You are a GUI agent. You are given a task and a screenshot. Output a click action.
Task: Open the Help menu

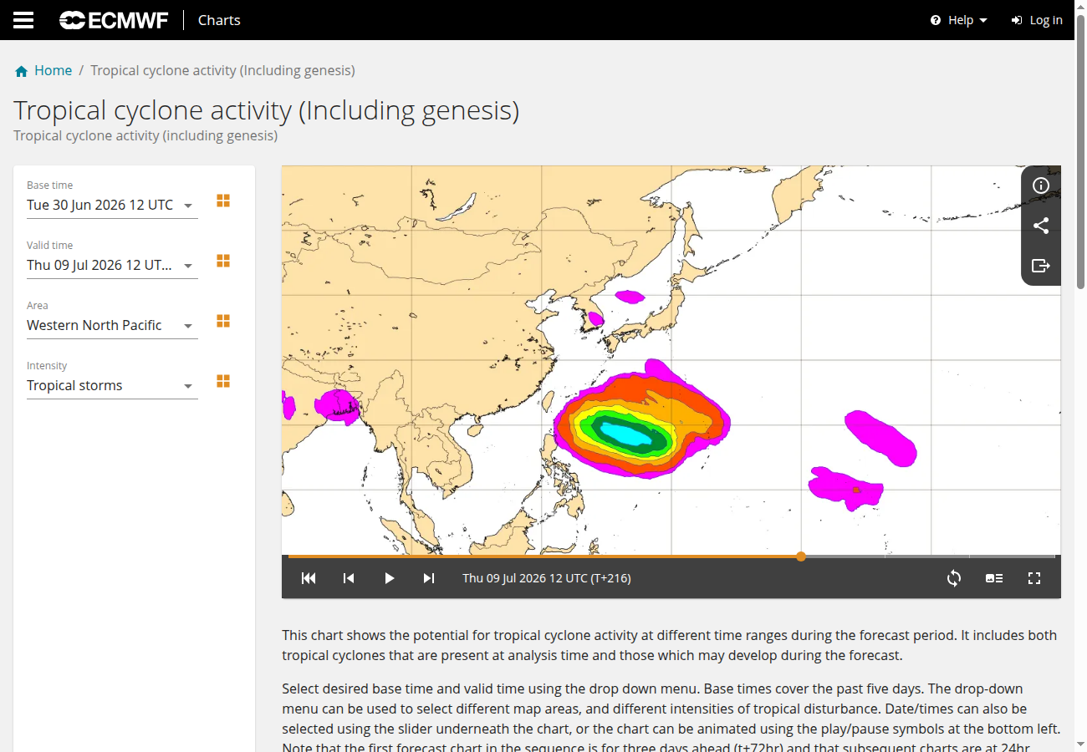pos(959,20)
